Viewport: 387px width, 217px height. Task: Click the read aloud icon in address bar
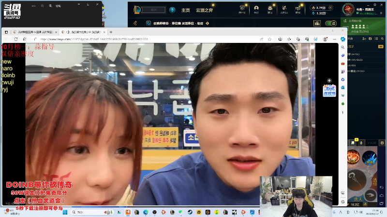click(x=262, y=39)
